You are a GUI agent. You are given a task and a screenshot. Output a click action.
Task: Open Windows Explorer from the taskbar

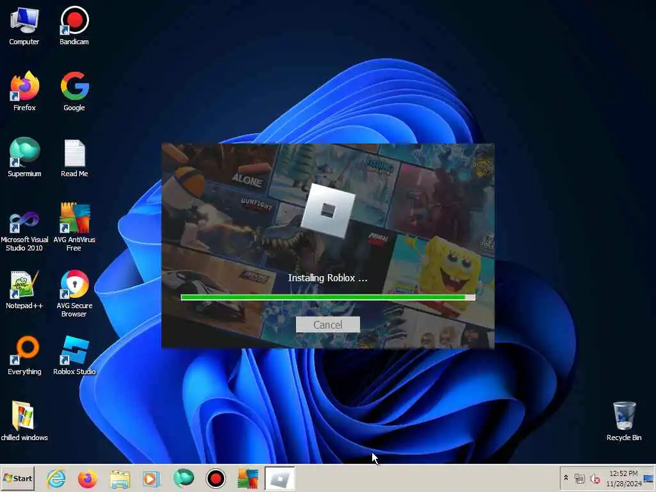(120, 479)
